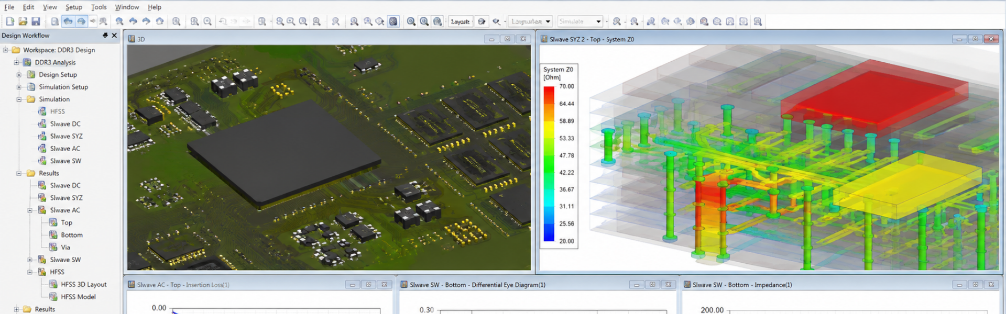Screen dimensions: 1006x314
Task: Select Slwave DC under the Results folder
Action: coord(65,185)
